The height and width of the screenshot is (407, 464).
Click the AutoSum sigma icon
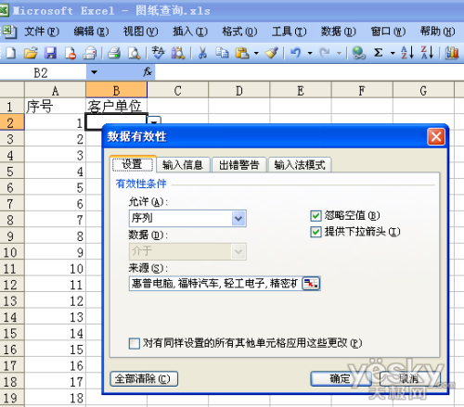click(x=378, y=53)
